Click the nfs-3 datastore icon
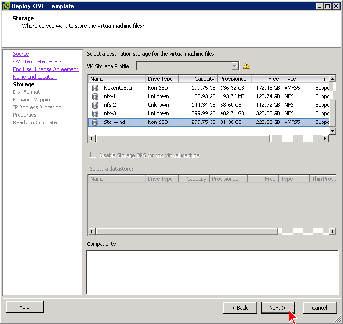The width and height of the screenshot is (343, 324). [95, 113]
